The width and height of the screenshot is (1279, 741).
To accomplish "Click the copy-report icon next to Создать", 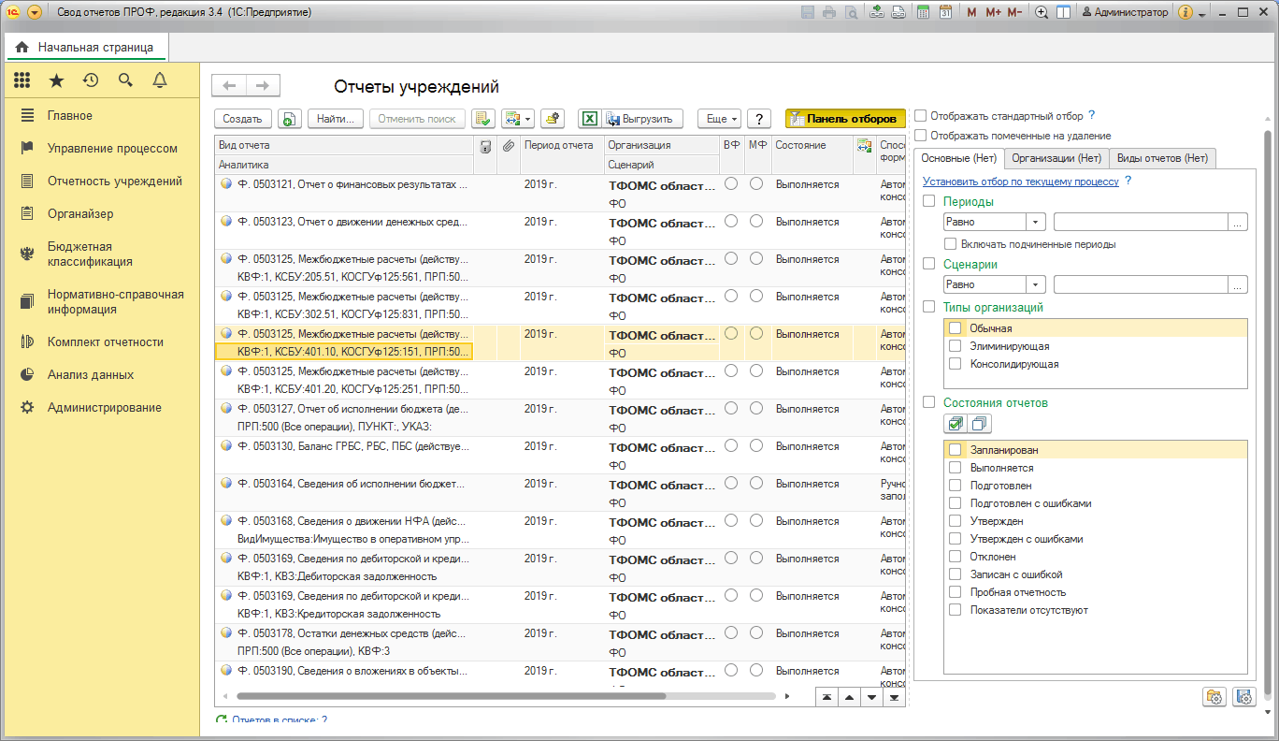I will [290, 119].
